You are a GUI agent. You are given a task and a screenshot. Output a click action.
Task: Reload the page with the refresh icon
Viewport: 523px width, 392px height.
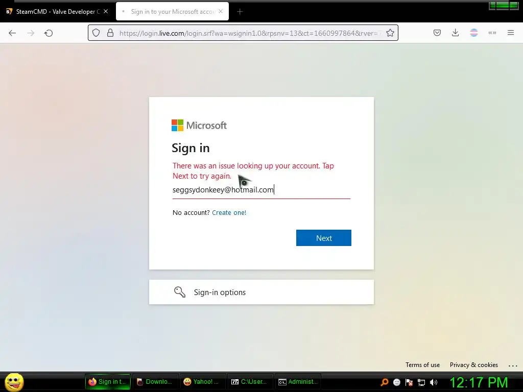pyautogui.click(x=49, y=33)
